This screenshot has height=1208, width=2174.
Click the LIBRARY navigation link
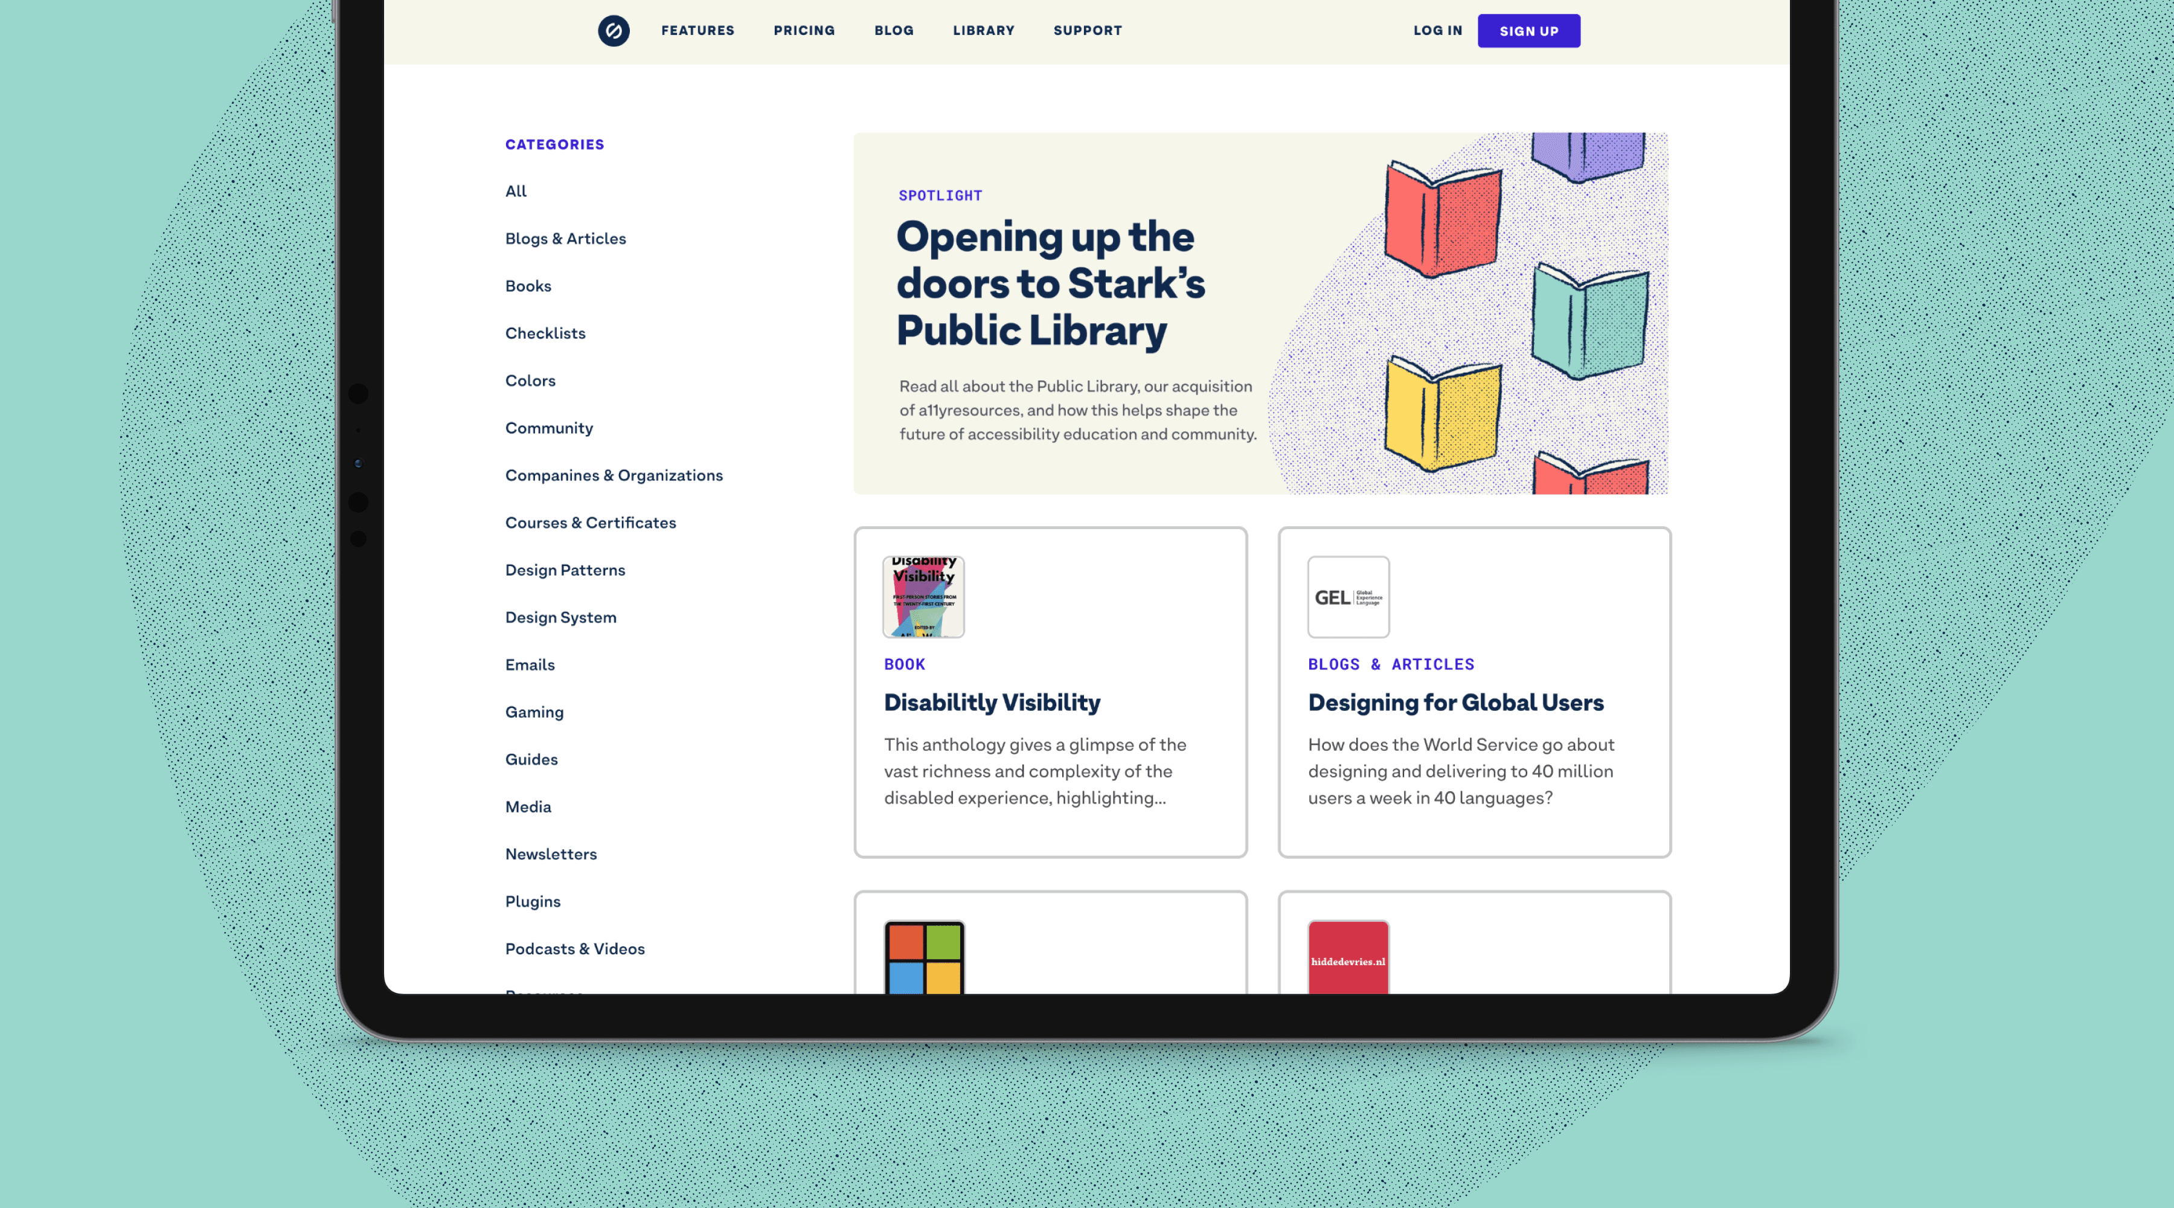pyautogui.click(x=984, y=30)
